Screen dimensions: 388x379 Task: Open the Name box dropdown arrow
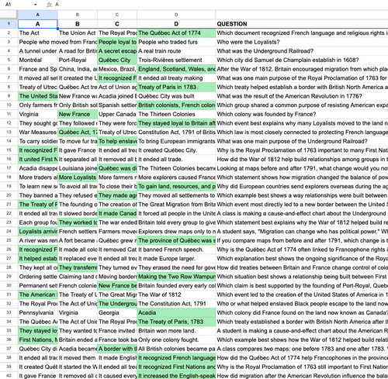tap(35, 5)
